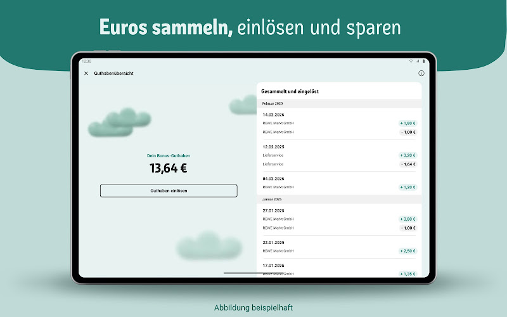This screenshot has height=317, width=507.
Task: Select the battery status icon
Action: (423, 61)
